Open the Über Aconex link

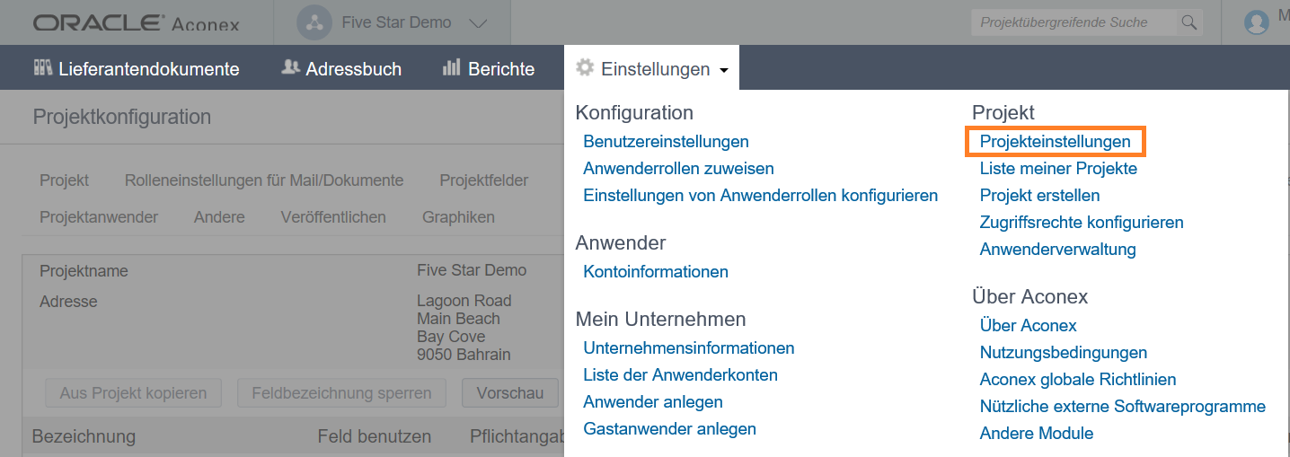[x=1028, y=325]
